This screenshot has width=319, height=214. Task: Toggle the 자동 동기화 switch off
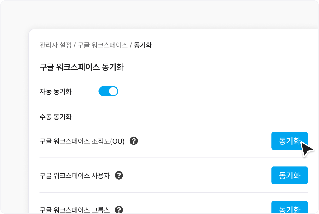pyautogui.click(x=108, y=91)
